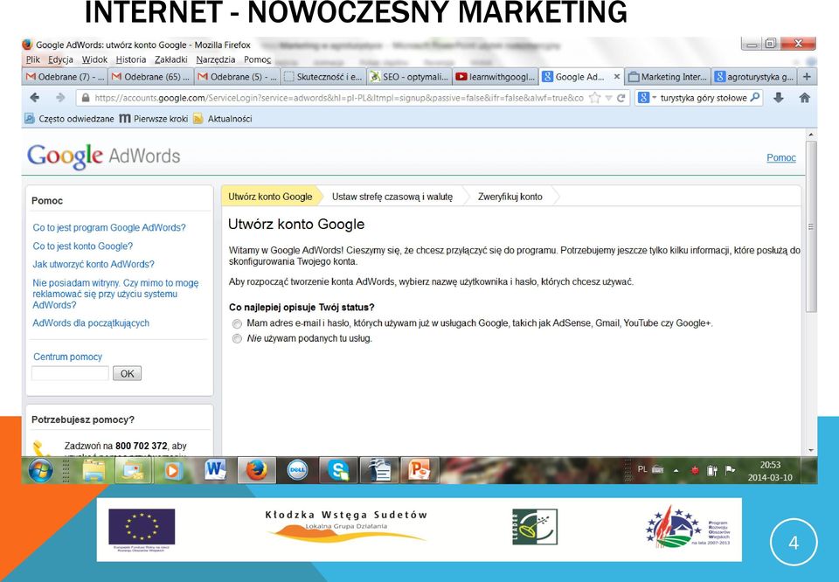The height and width of the screenshot is (582, 839).
Task: Open 'AdWords dla początkujących' link
Action: pyautogui.click(x=90, y=323)
